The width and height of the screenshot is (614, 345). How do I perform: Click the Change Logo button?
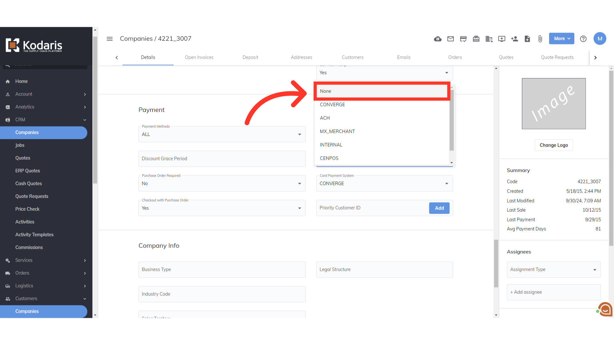click(x=554, y=145)
